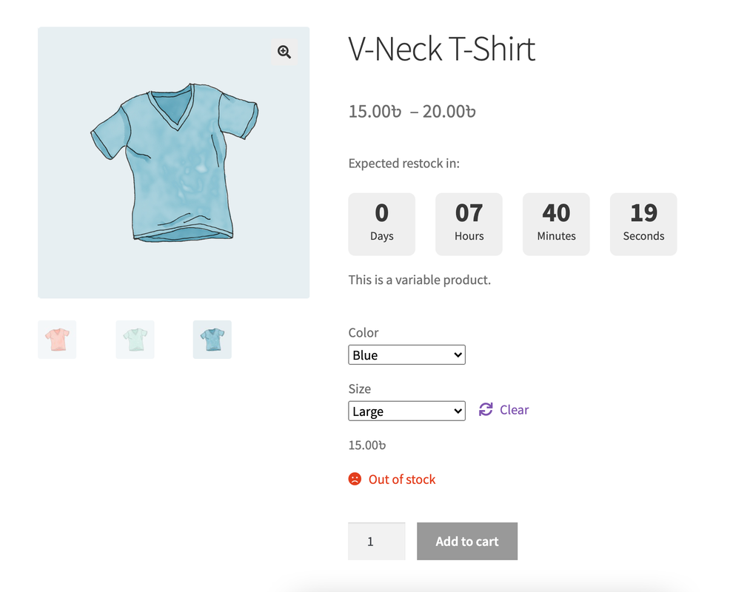This screenshot has width=730, height=592.
Task: Click the quantity input field
Action: click(x=376, y=541)
